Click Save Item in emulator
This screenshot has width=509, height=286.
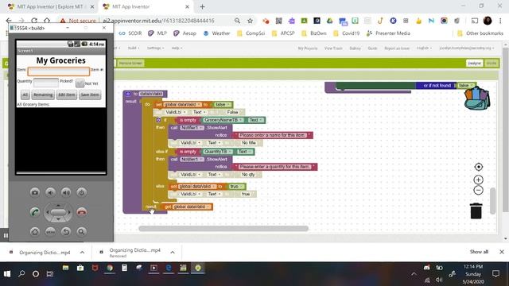click(x=90, y=95)
